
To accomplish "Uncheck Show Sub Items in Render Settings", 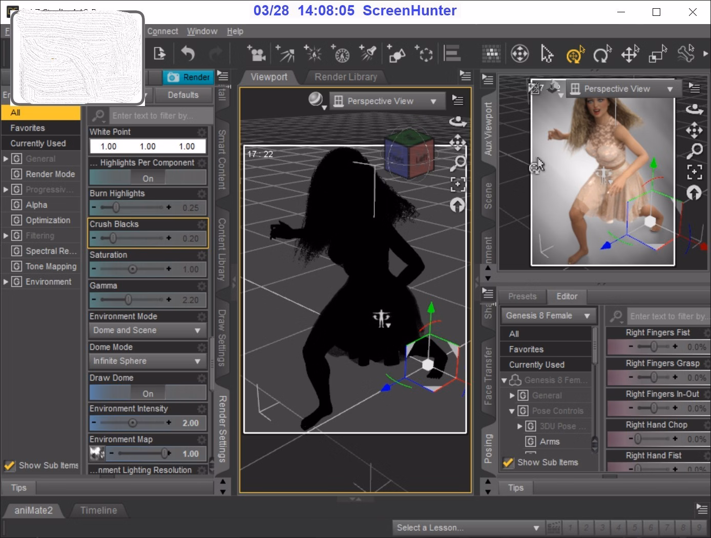I will pyautogui.click(x=10, y=466).
